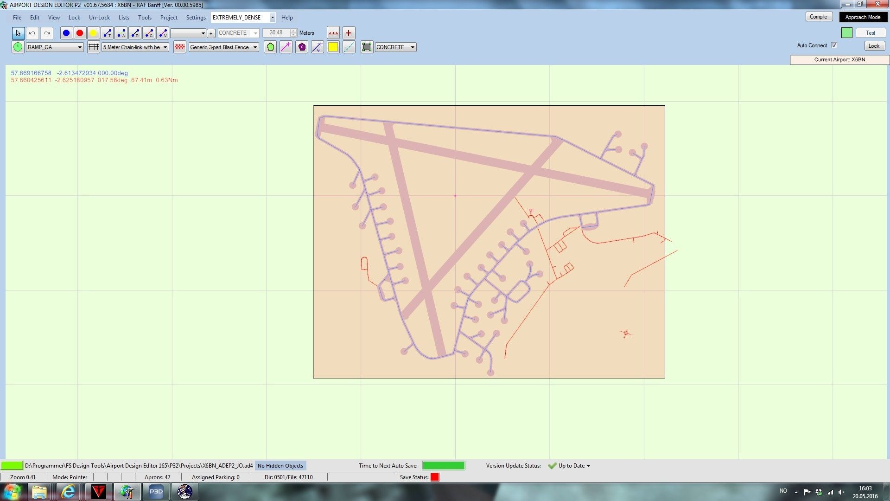Open the Settings menu
Screen dimensions: 890x501
(x=196, y=18)
